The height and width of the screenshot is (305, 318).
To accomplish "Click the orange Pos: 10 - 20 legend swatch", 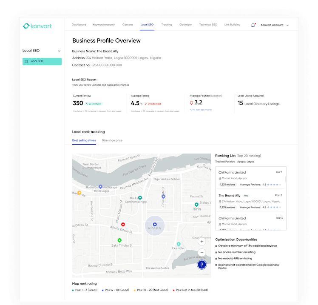I will click(x=134, y=290).
